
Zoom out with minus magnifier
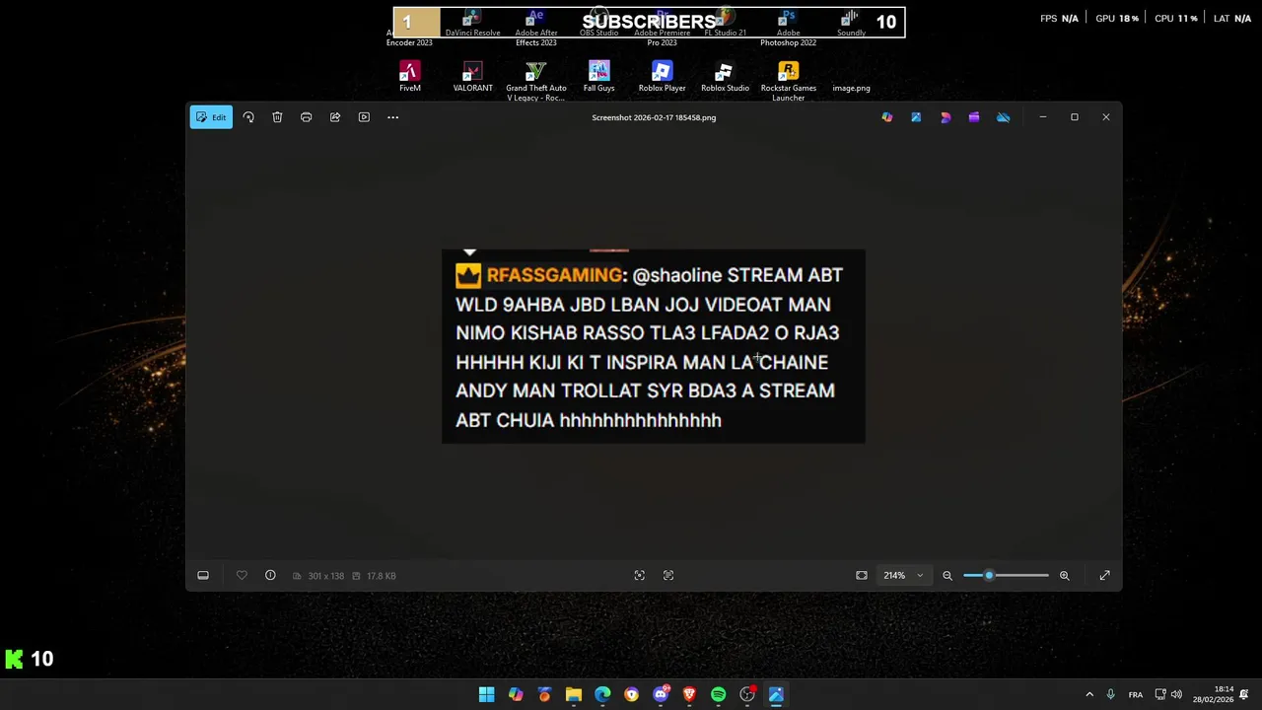click(x=947, y=576)
